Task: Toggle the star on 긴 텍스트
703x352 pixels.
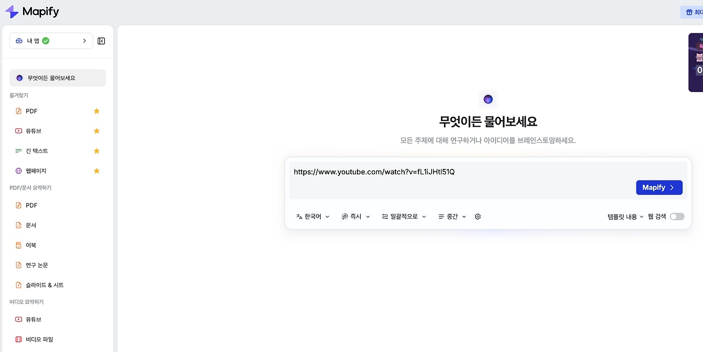Action: click(x=97, y=151)
